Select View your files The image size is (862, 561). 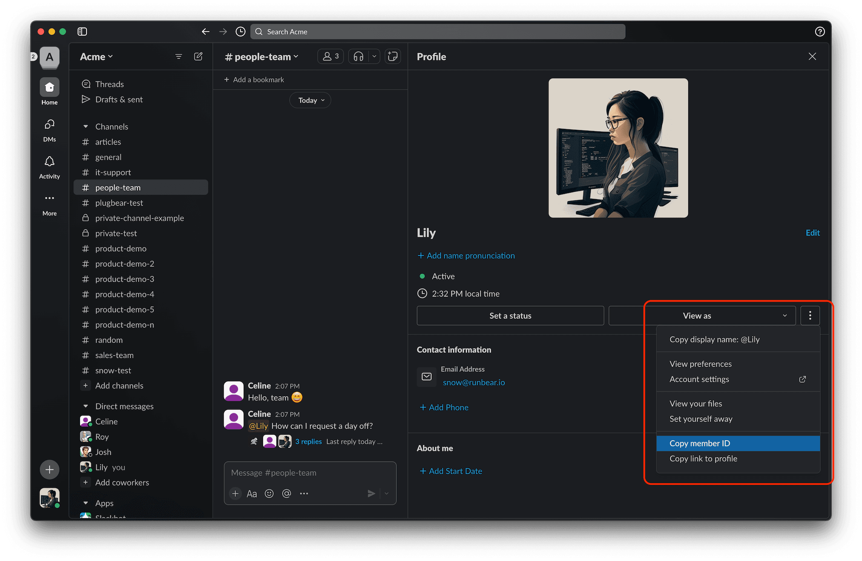pyautogui.click(x=738, y=404)
